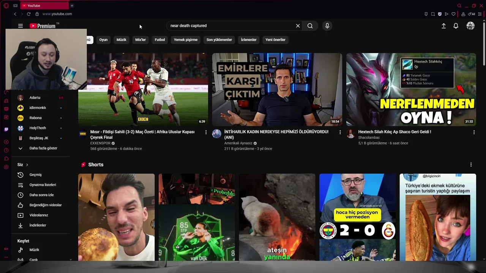486x273 pixels.
Task: Open the Shorts section more options
Action: (x=471, y=165)
